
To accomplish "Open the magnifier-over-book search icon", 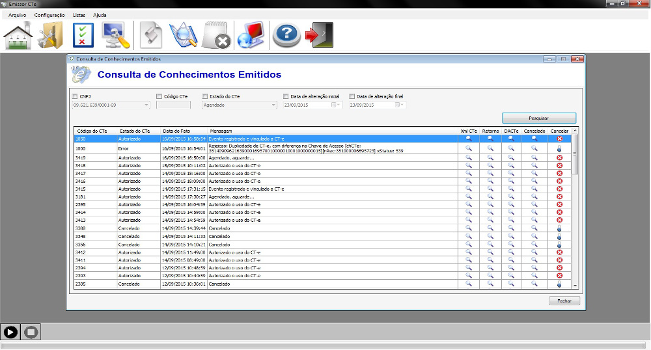I will 182,36.
